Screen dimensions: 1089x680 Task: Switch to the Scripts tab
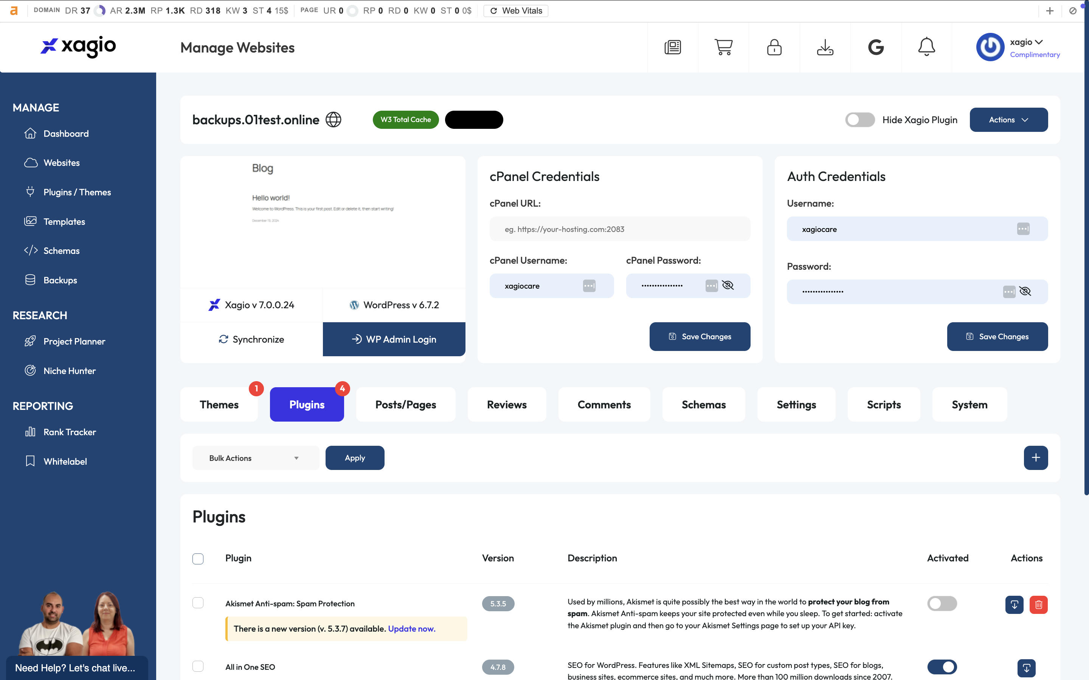(884, 404)
